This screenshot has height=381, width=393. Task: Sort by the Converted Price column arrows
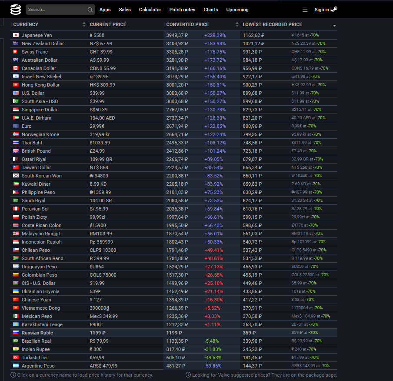[237, 24]
